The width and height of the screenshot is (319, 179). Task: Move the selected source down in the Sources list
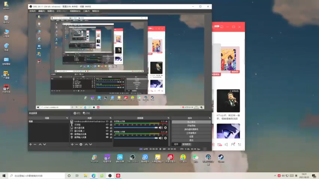point(91,144)
